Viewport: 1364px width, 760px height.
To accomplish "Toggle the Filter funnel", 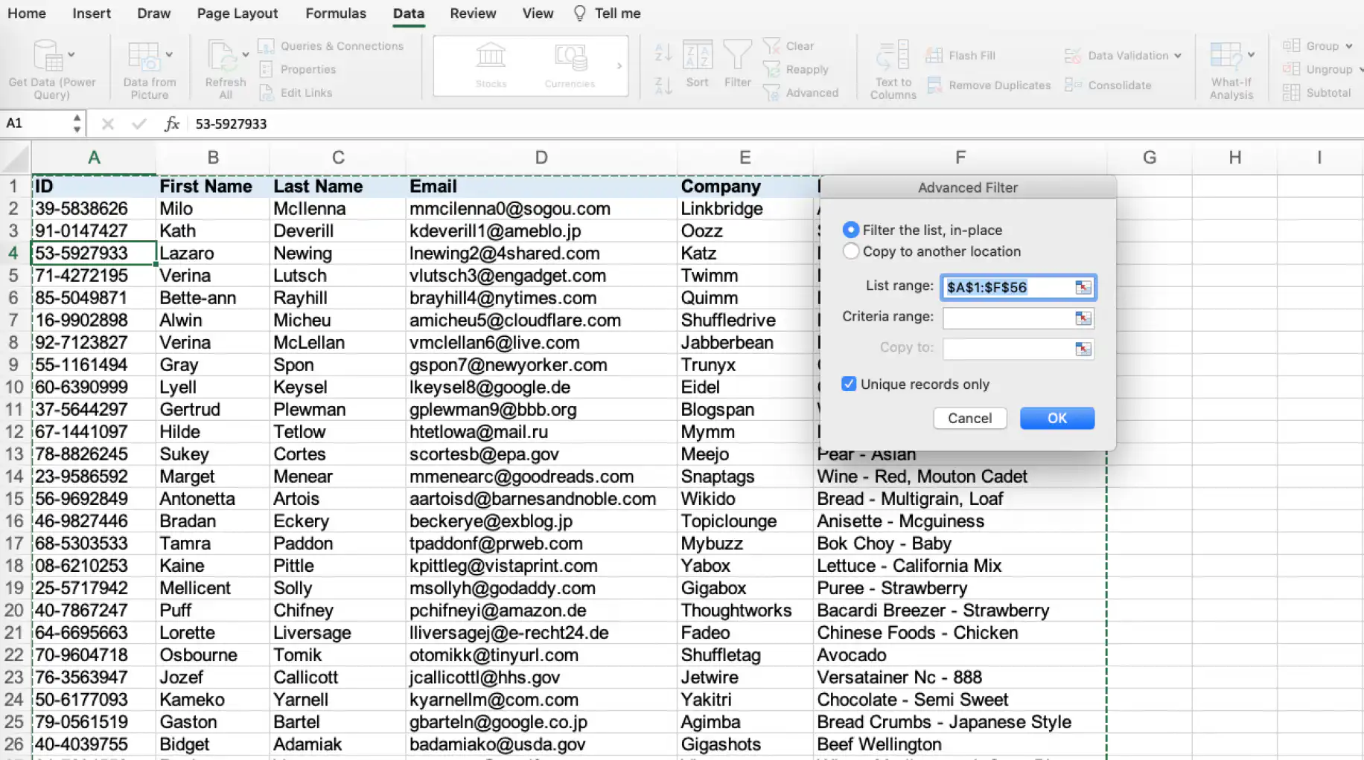I will click(737, 64).
